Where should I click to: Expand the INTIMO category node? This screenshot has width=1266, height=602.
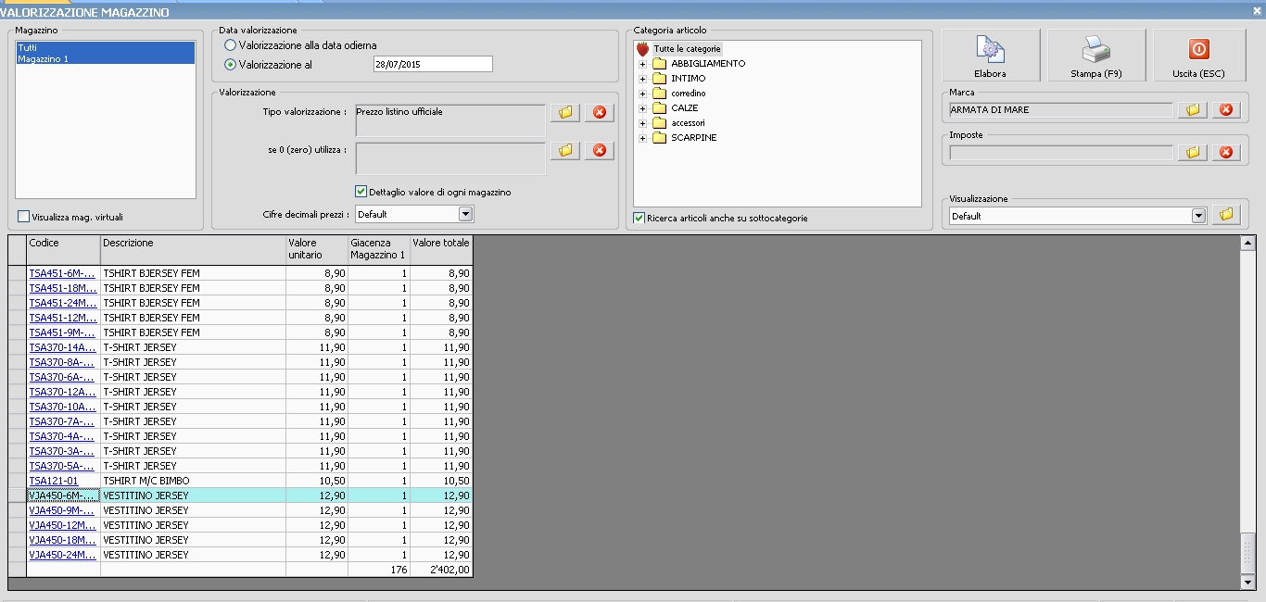tap(642, 79)
